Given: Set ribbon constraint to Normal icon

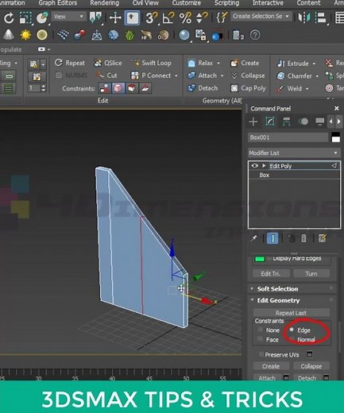Looking at the screenshot, I should point(145,88).
